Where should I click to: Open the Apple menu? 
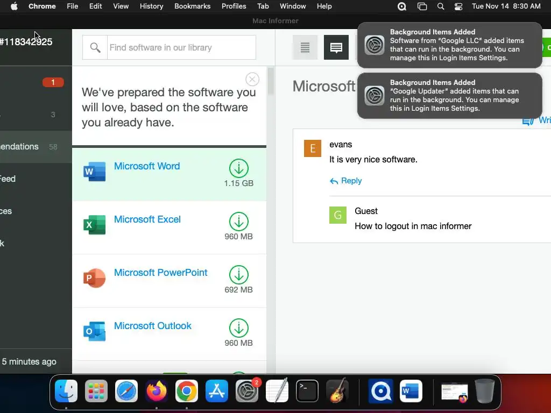tap(14, 6)
